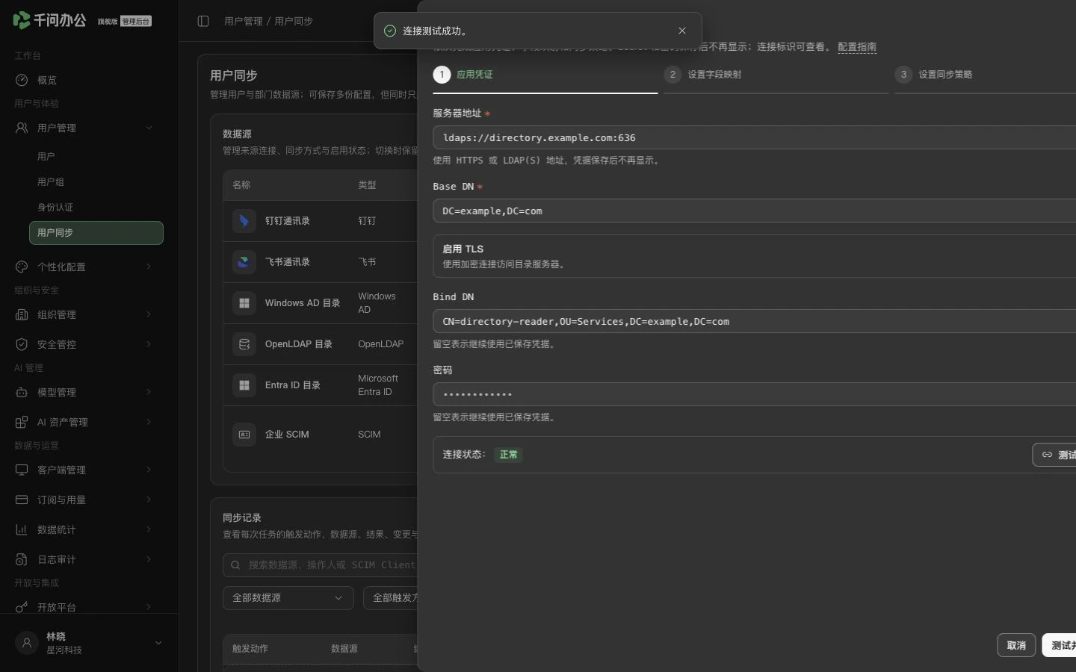Click the 企业 SCIM icon
This screenshot has height=672, width=1076.
(x=244, y=435)
